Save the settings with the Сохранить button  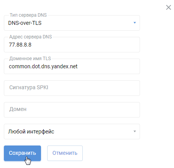22,153
